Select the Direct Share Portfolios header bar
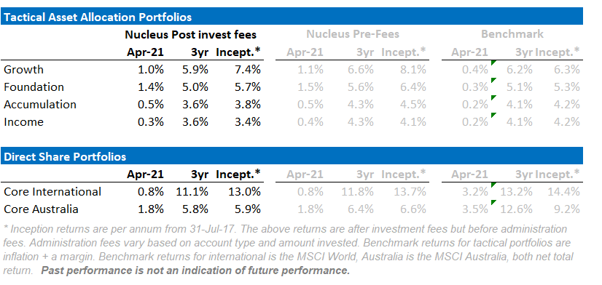 pyautogui.click(x=292, y=156)
